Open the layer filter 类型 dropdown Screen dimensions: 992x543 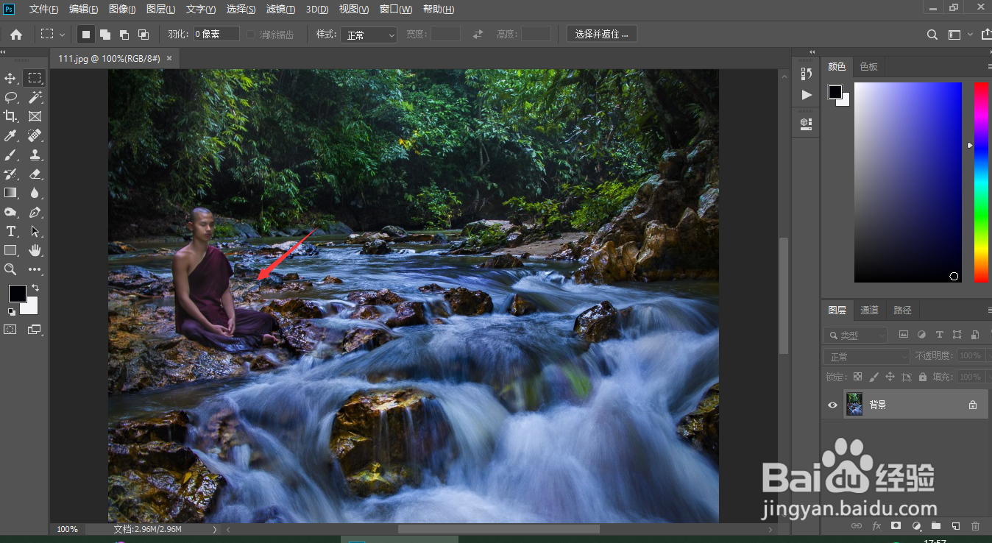(x=856, y=336)
